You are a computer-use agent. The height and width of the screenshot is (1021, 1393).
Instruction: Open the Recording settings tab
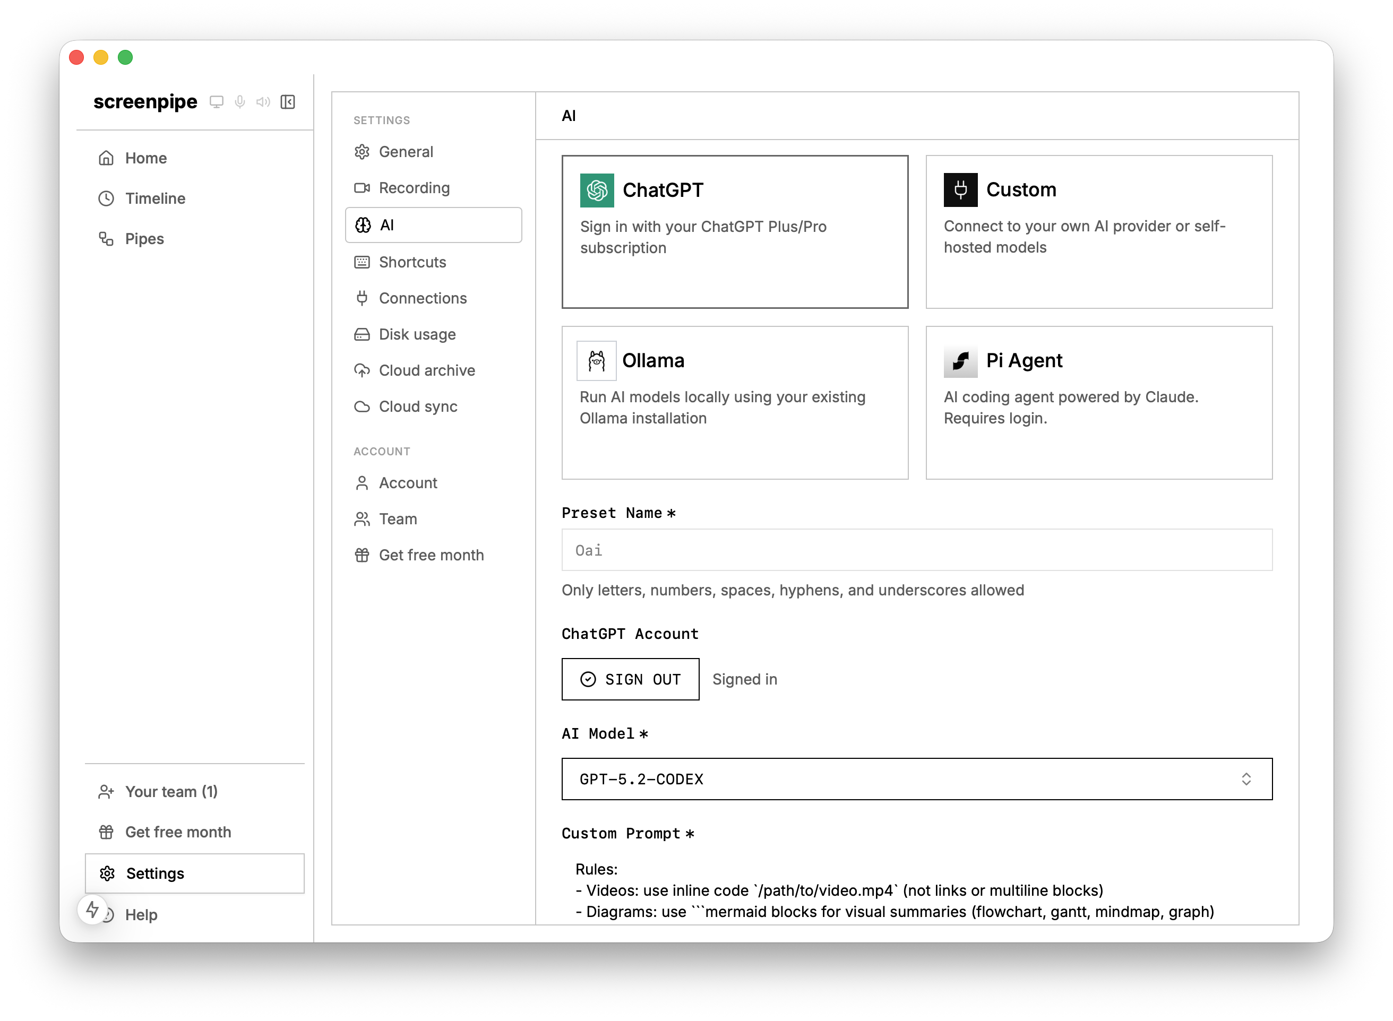point(414,188)
